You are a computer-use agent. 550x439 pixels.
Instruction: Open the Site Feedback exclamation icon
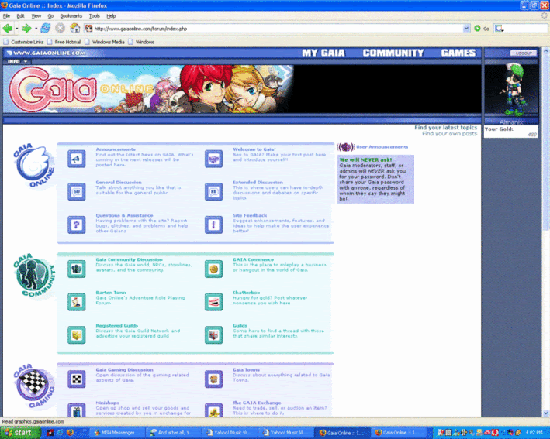pyautogui.click(x=213, y=225)
